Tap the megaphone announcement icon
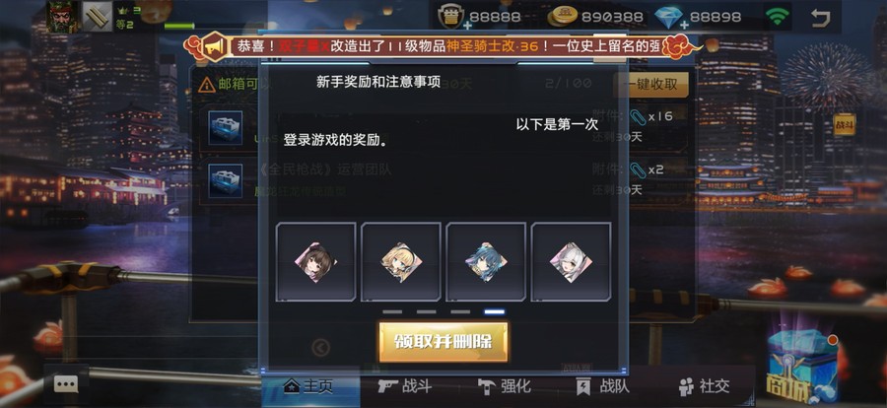887x408 pixels. point(214,47)
